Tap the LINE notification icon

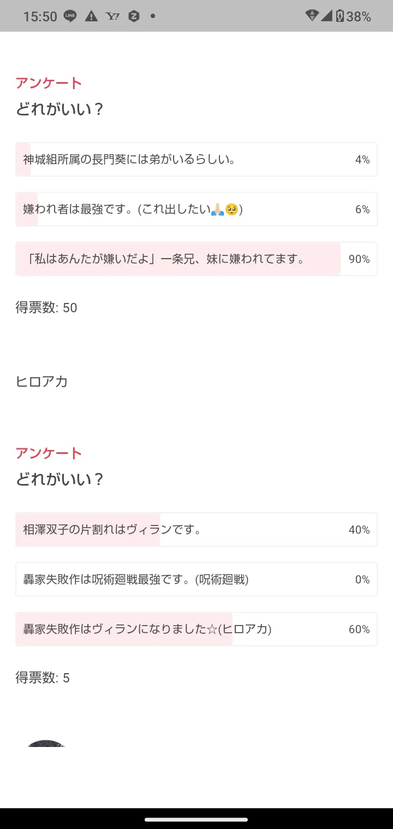[x=70, y=16]
